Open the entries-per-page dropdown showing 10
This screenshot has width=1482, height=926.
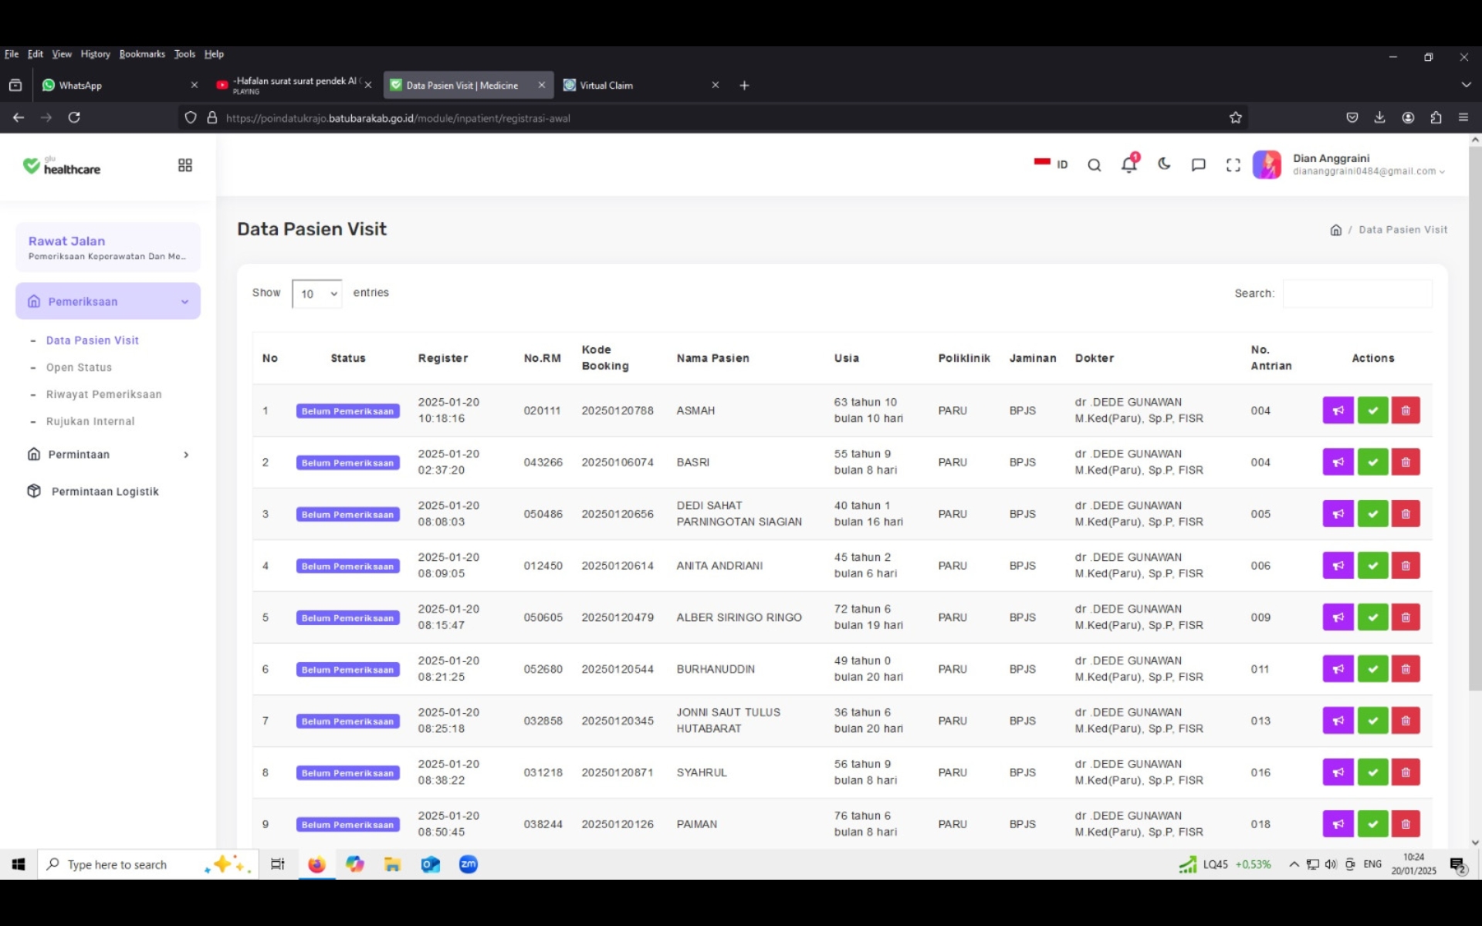317,294
